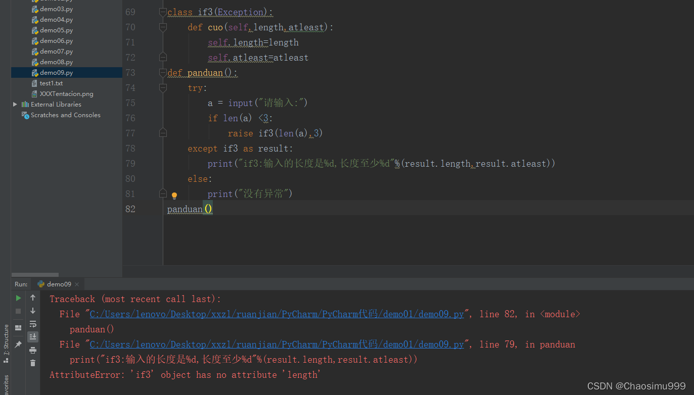Open console print dialog via printer icon
The height and width of the screenshot is (395, 694).
(x=33, y=349)
